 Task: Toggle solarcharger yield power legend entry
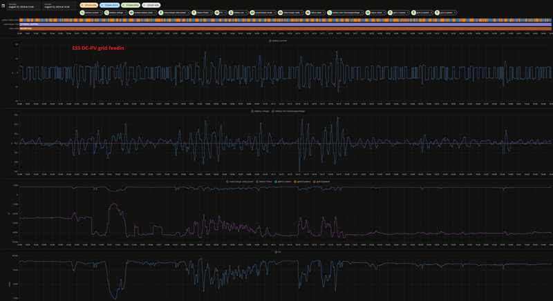240,182
